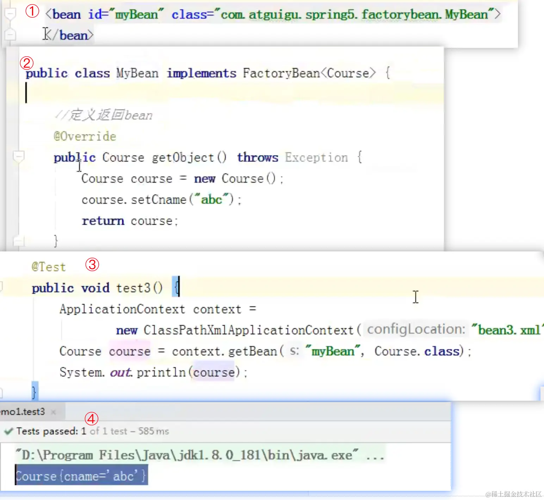Click "new Course()" in the getObject body
This screenshot has width=544, height=500.
click(235, 179)
